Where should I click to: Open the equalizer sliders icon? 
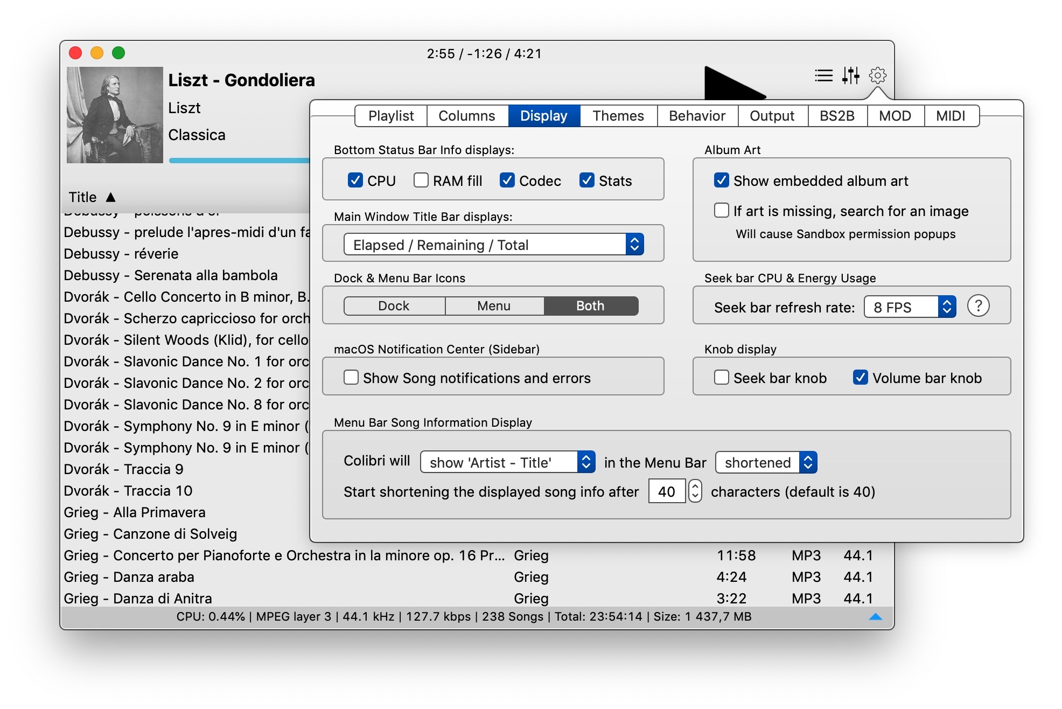(x=851, y=75)
